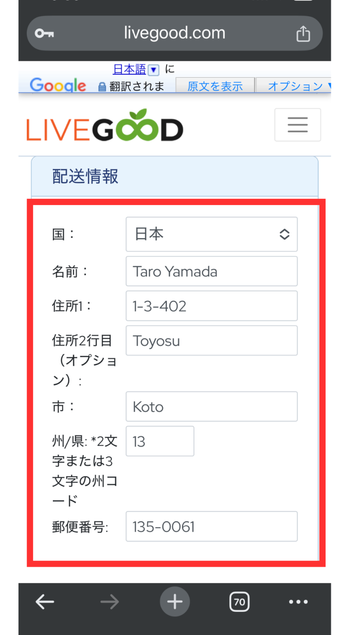357x635 pixels.
Task: Click the 住所1 field showing 1-3-402
Action: pyautogui.click(x=212, y=306)
